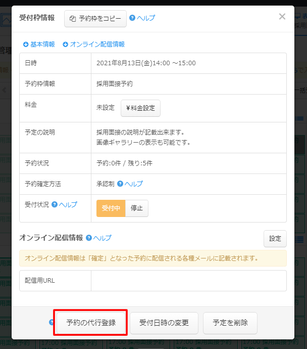Click the copy icon on 予約枠をコピー

(x=73, y=19)
